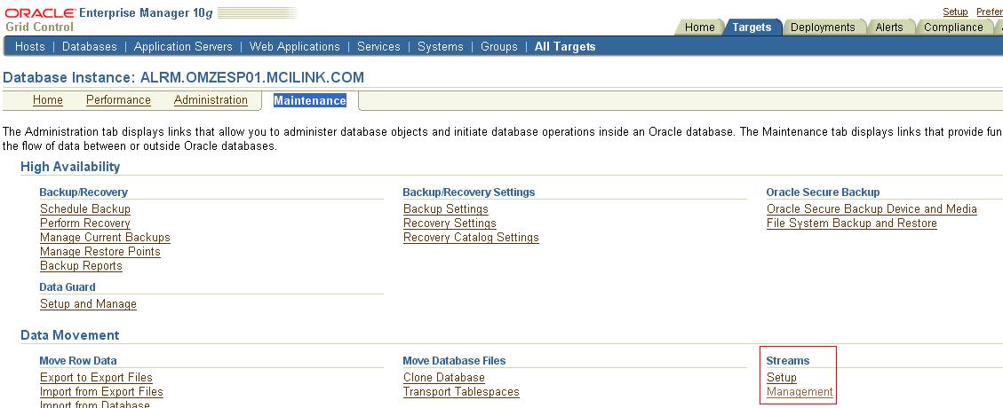Image resolution: width=1003 pixels, height=408 pixels.
Task: Open Databases in the targets subnav
Action: (x=90, y=47)
